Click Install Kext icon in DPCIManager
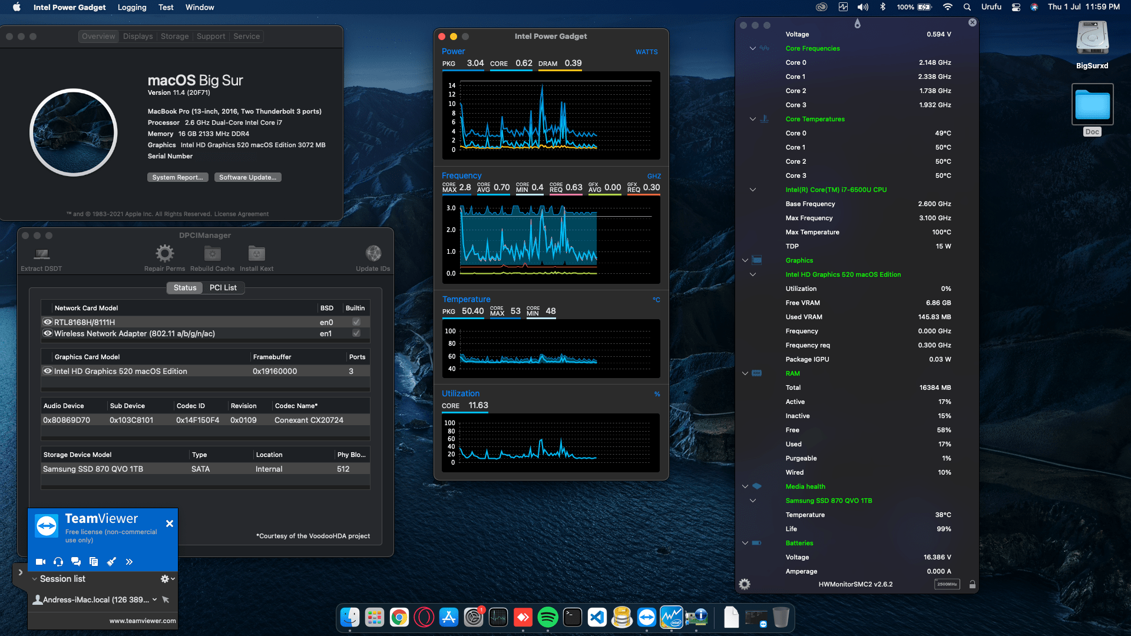Viewport: 1131px width, 636px height. [x=256, y=254]
